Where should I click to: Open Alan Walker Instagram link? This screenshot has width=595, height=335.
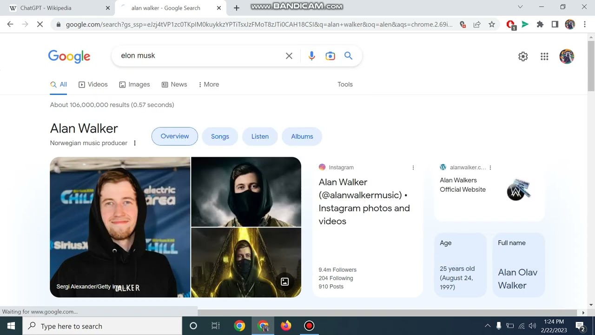[x=364, y=201]
